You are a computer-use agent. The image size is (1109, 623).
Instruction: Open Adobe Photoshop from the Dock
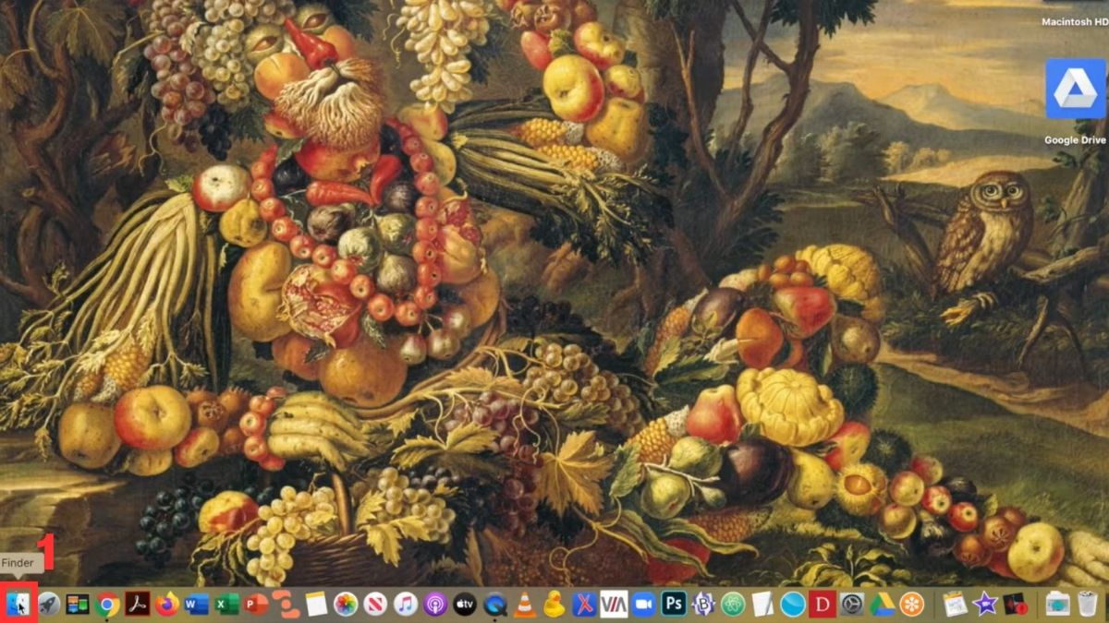(673, 605)
